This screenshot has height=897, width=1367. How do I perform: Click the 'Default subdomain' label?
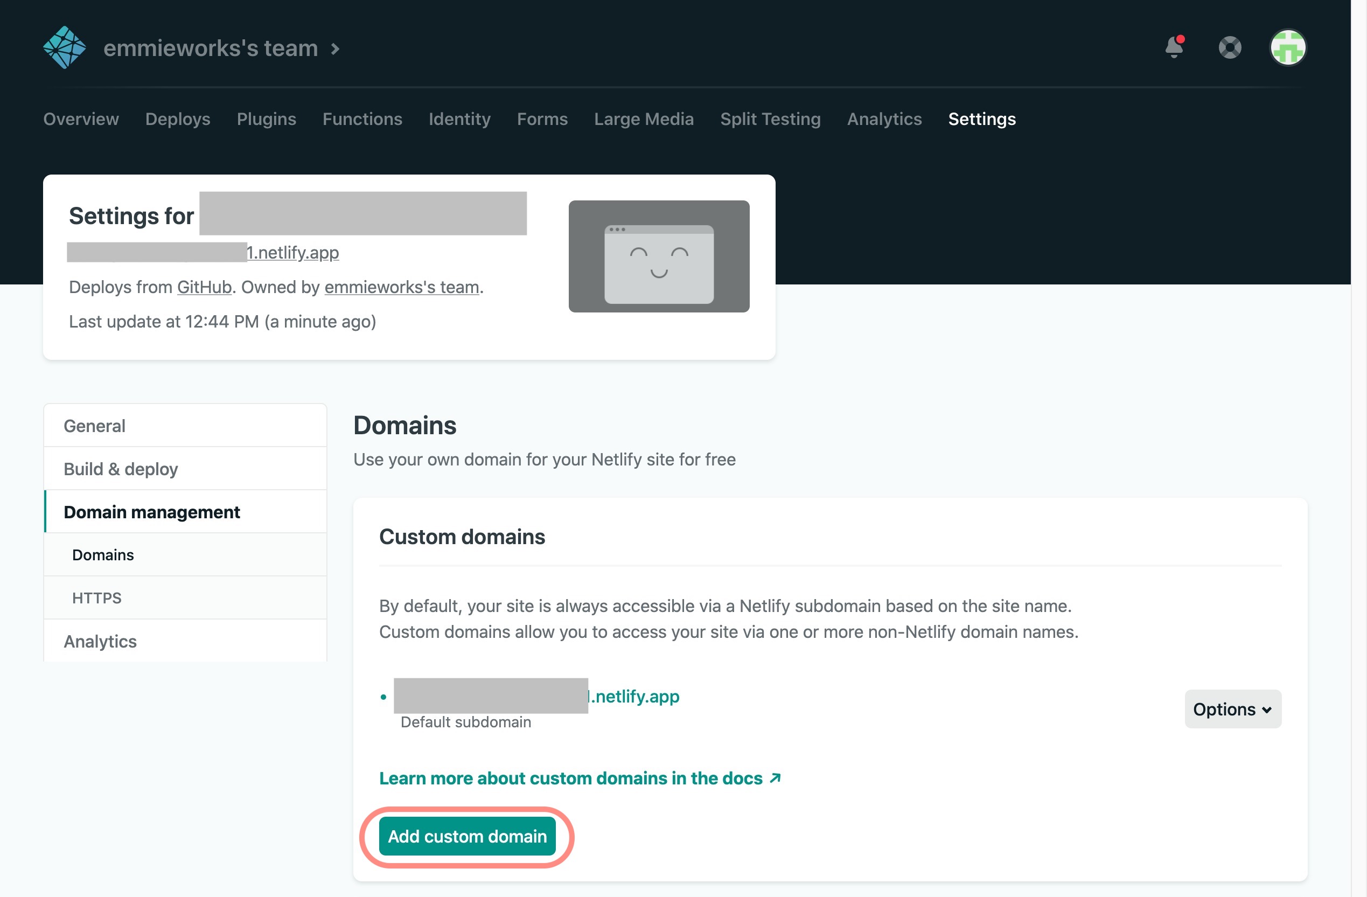[x=465, y=722]
